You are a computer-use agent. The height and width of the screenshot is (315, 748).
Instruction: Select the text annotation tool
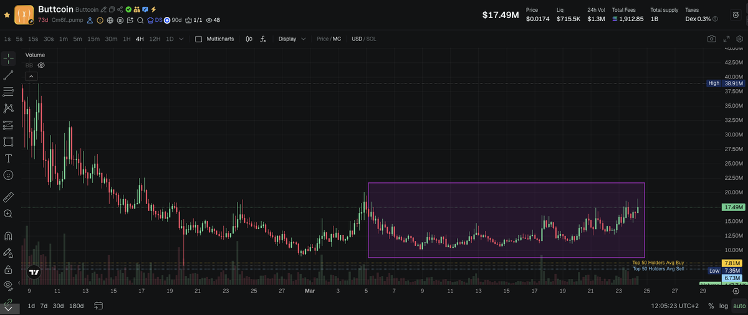[8, 158]
